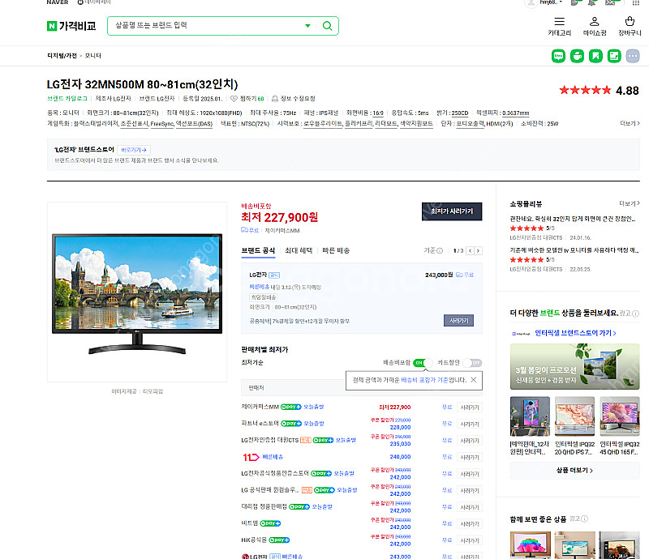The image size is (649, 559).
Task: Open the 장바구니 cart icon
Action: pyautogui.click(x=630, y=26)
